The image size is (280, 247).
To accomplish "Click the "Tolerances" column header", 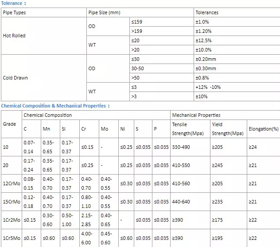I will pyautogui.click(x=206, y=12).
